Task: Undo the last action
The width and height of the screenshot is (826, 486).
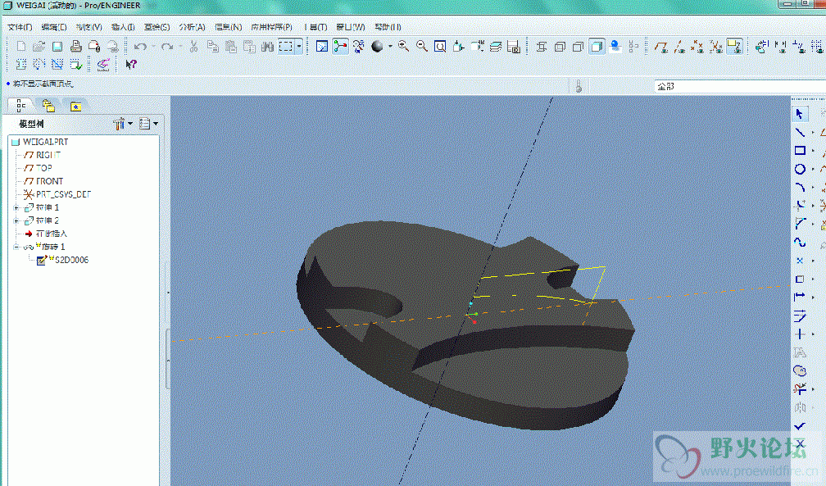Action: click(x=140, y=47)
